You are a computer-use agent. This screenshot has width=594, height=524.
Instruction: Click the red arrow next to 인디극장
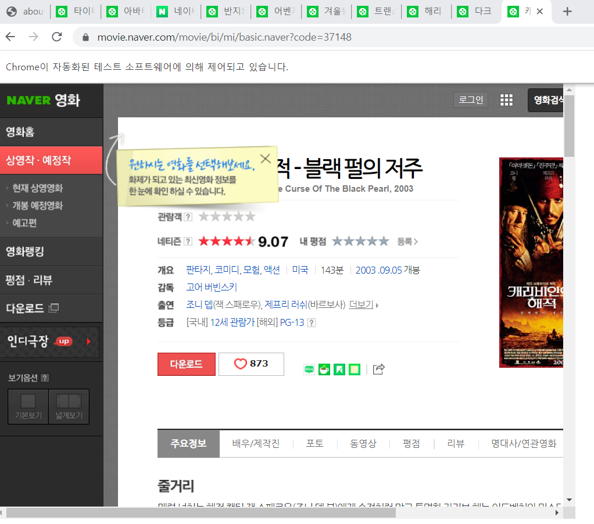tap(89, 342)
